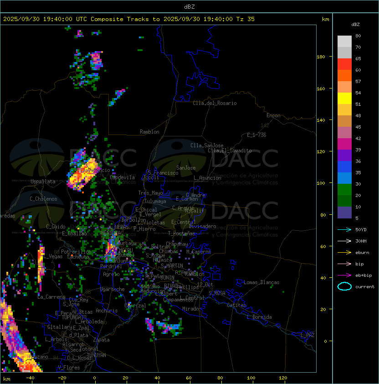Click the 'Tz 35' threshold text
The width and height of the screenshot is (379, 384).
(x=246, y=19)
